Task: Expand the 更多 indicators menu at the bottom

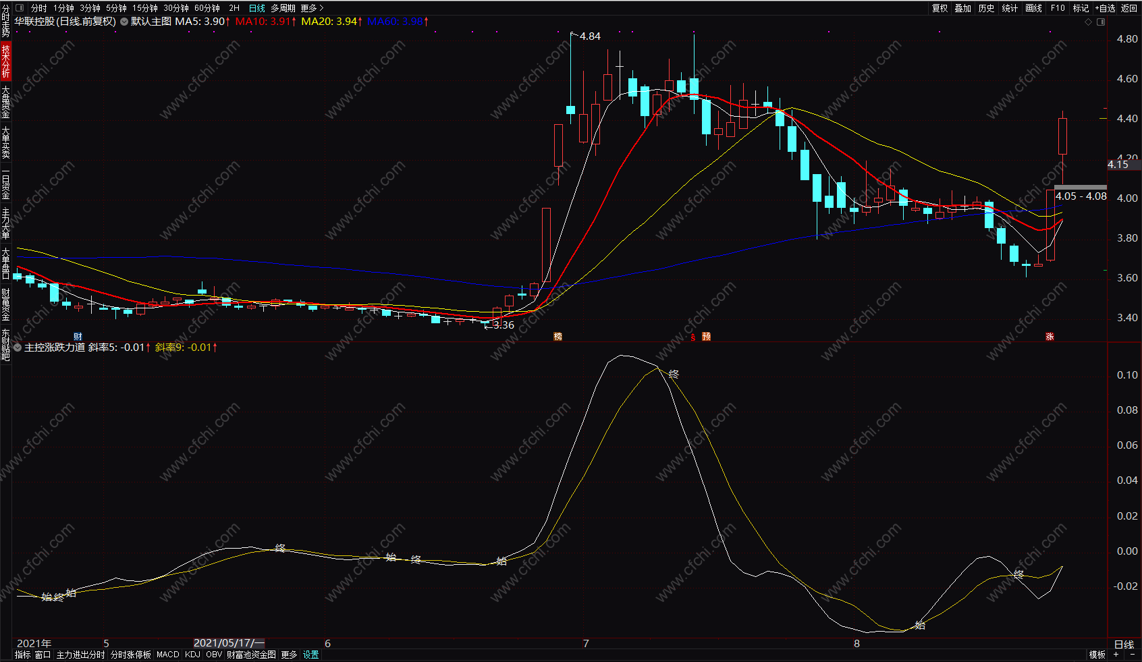Action: coord(289,655)
